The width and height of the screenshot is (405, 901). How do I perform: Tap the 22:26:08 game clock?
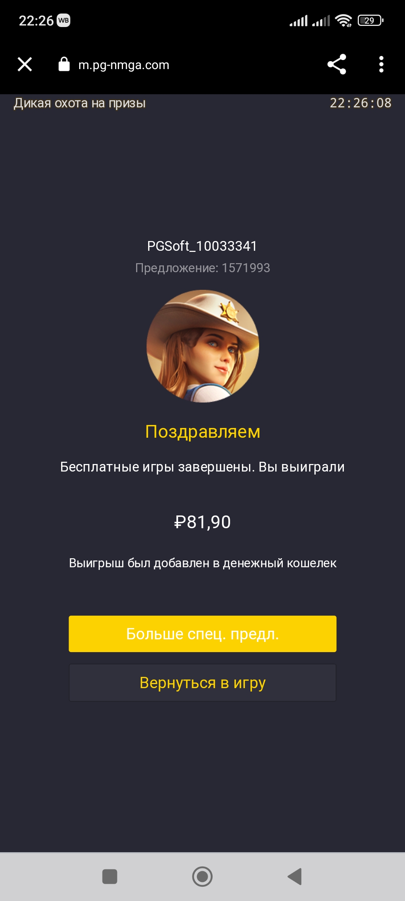[x=360, y=103]
